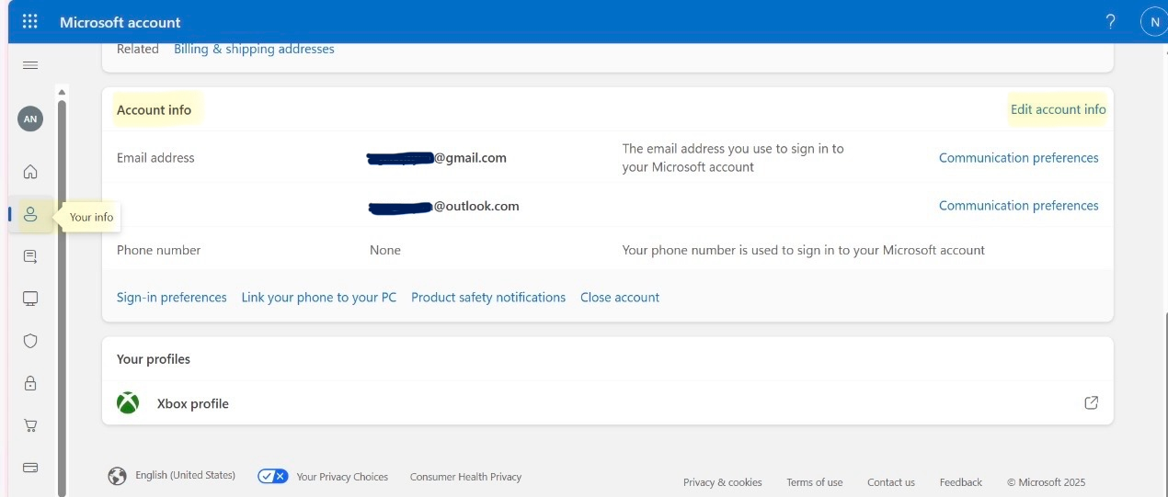
Task: Click the phone number sign-in description text
Action: (x=803, y=250)
